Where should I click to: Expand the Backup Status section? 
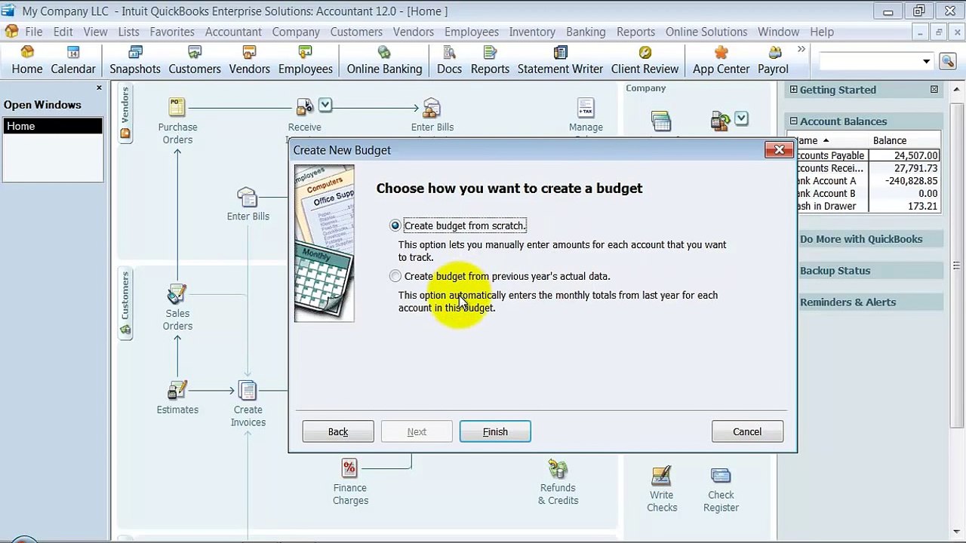click(835, 271)
